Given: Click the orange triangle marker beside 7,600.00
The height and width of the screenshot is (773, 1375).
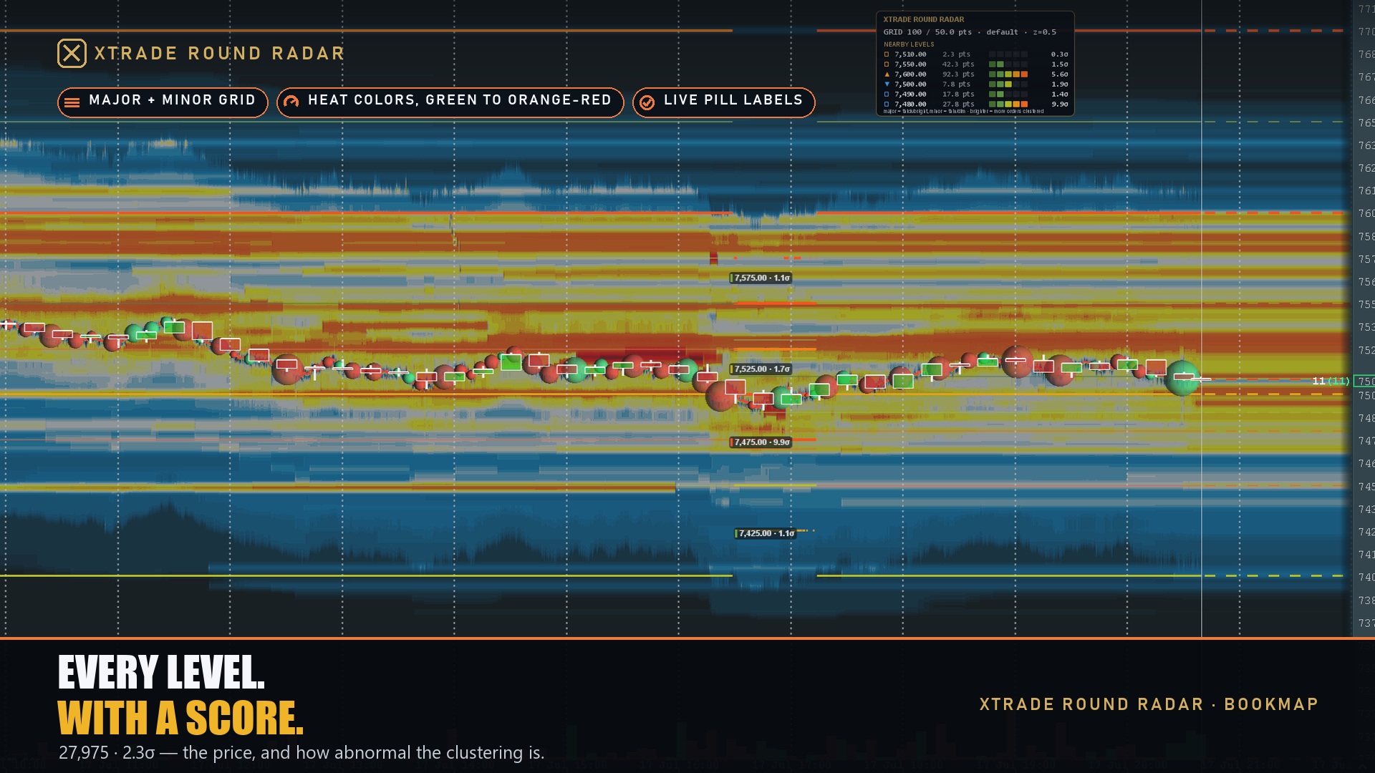Looking at the screenshot, I should click(x=887, y=74).
